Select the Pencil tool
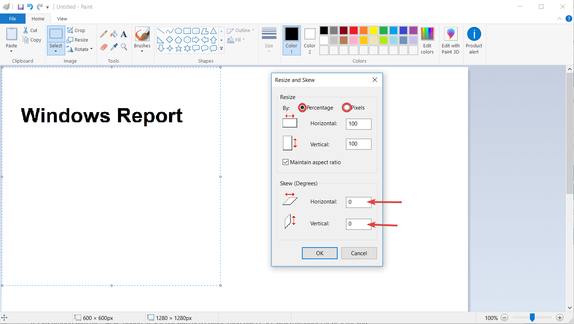 tap(104, 34)
